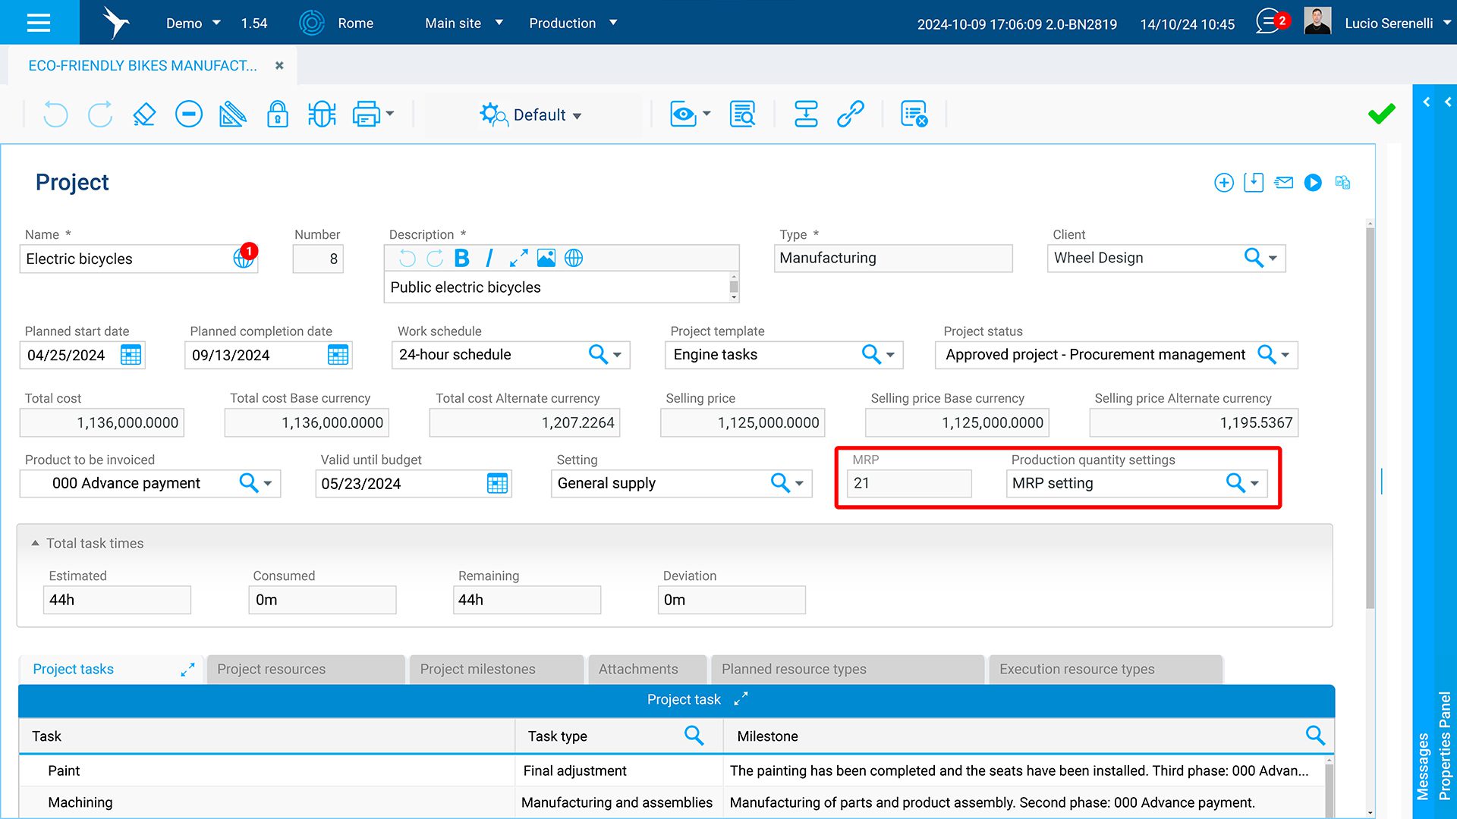Switch to Project milestones tab
The image size is (1457, 819).
[x=477, y=669]
